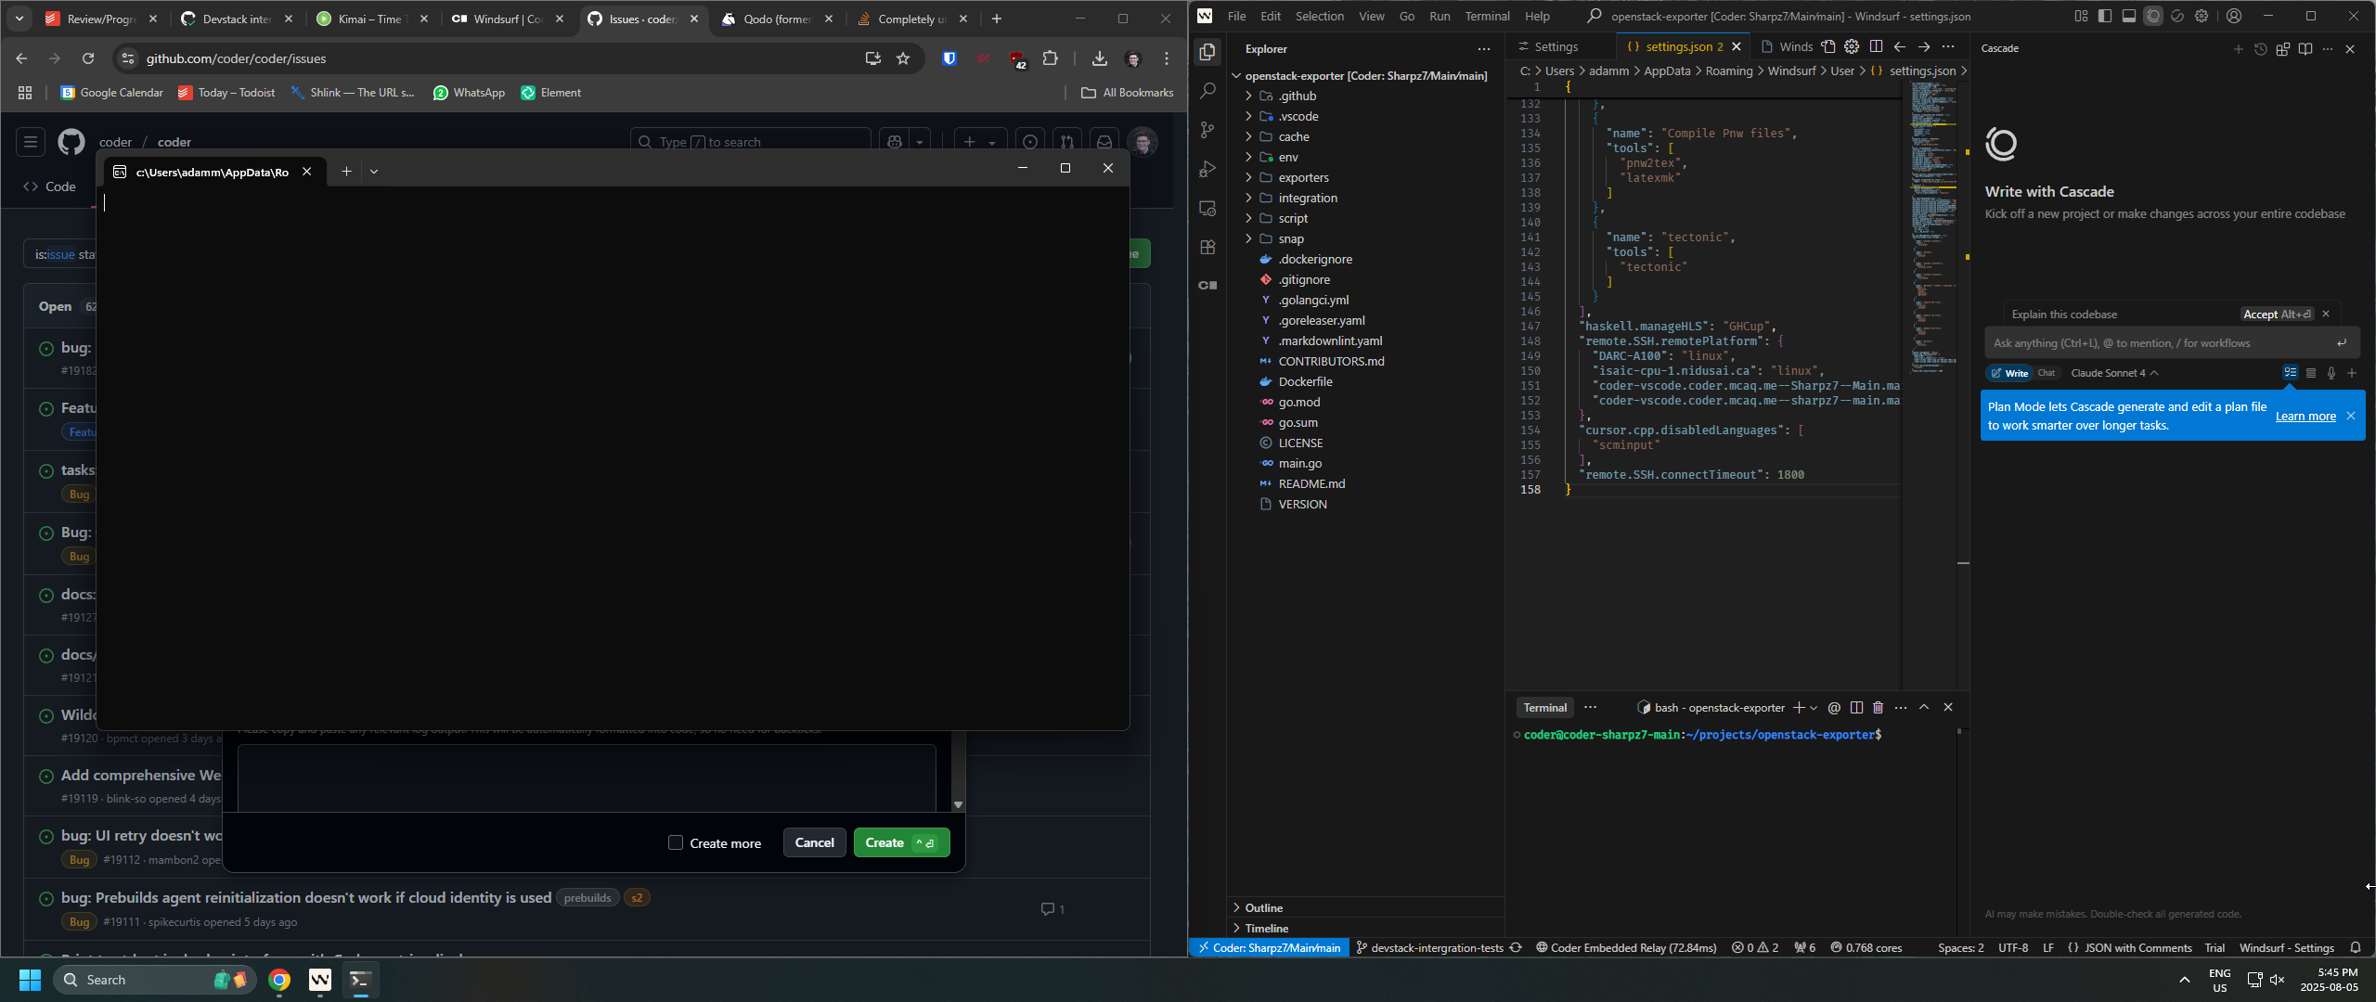Split the bash terminal pane
Screen dimensions: 2376x1002
tap(1856, 708)
